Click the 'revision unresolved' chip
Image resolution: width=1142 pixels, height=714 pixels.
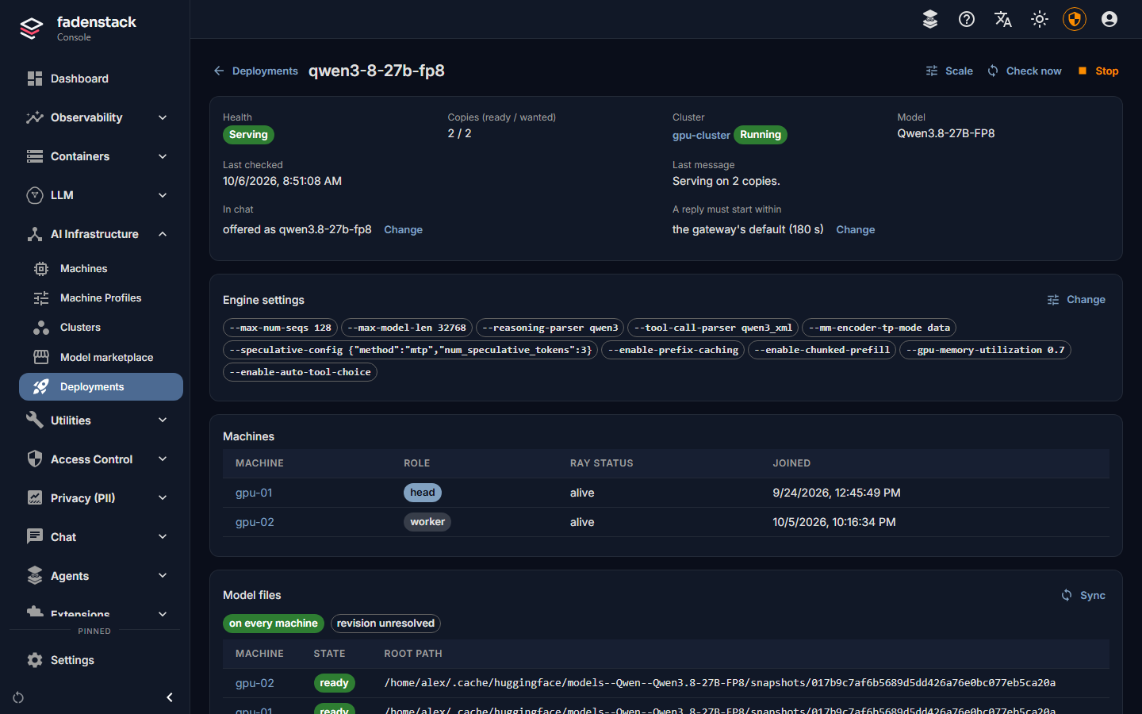(385, 624)
